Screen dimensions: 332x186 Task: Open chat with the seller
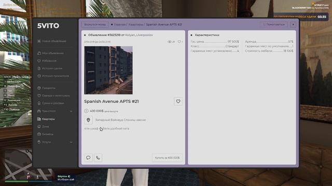coord(88,158)
